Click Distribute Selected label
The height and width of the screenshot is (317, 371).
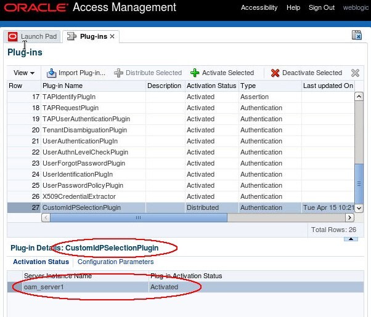[154, 73]
